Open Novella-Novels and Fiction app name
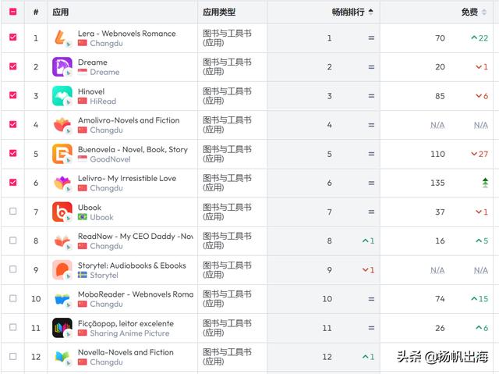 [x=126, y=352]
